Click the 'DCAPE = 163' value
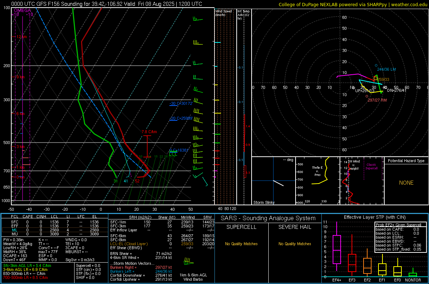This screenshot has width=429, height=284. [15, 256]
